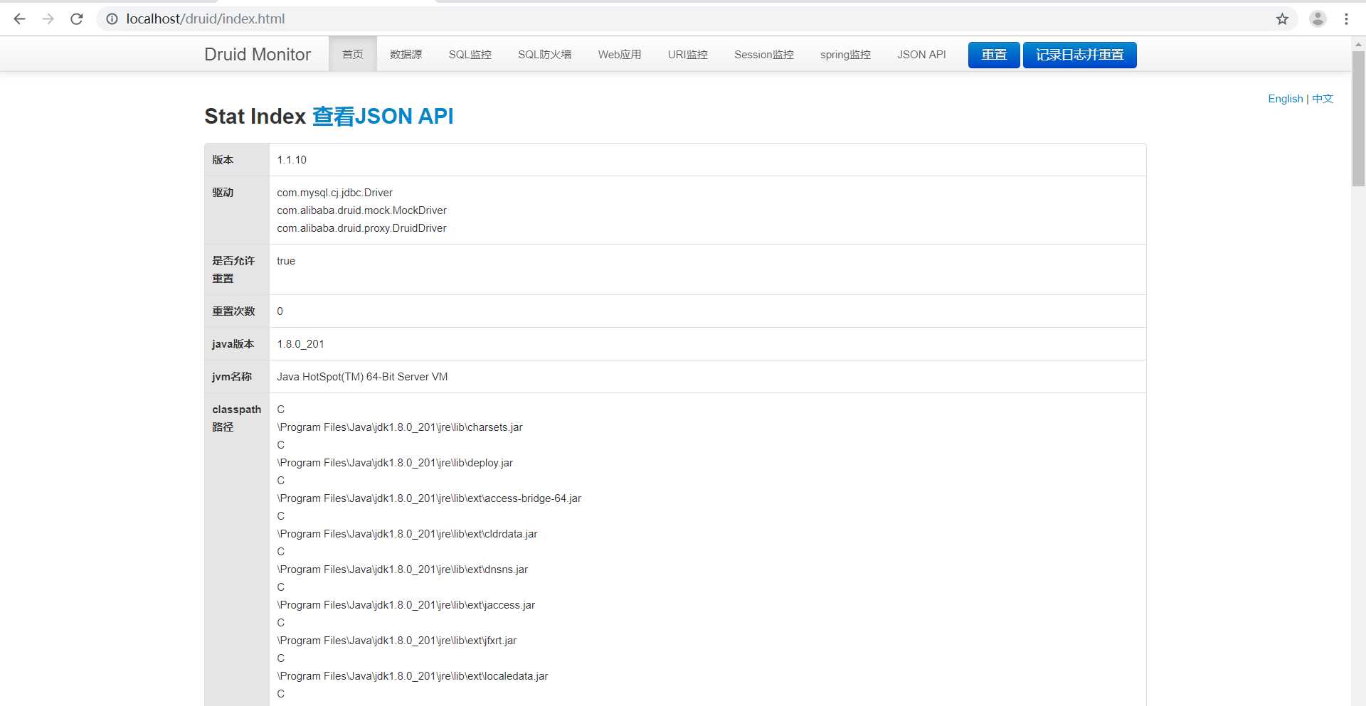The image size is (1366, 706).
Task: Click the blue 重置 button
Action: pos(994,55)
